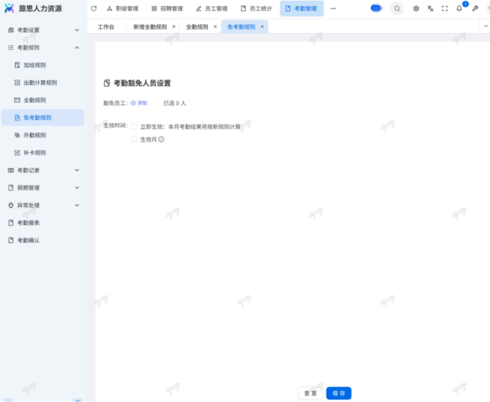Screen dimensions: 490x402
Task: Click the language translation icon
Action: [430, 9]
